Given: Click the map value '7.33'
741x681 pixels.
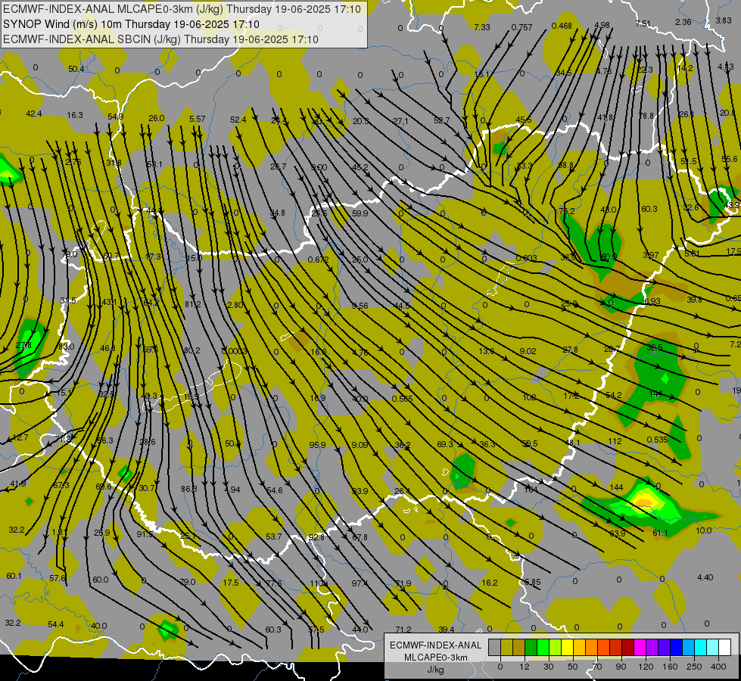Looking at the screenshot, I should coord(482,27).
